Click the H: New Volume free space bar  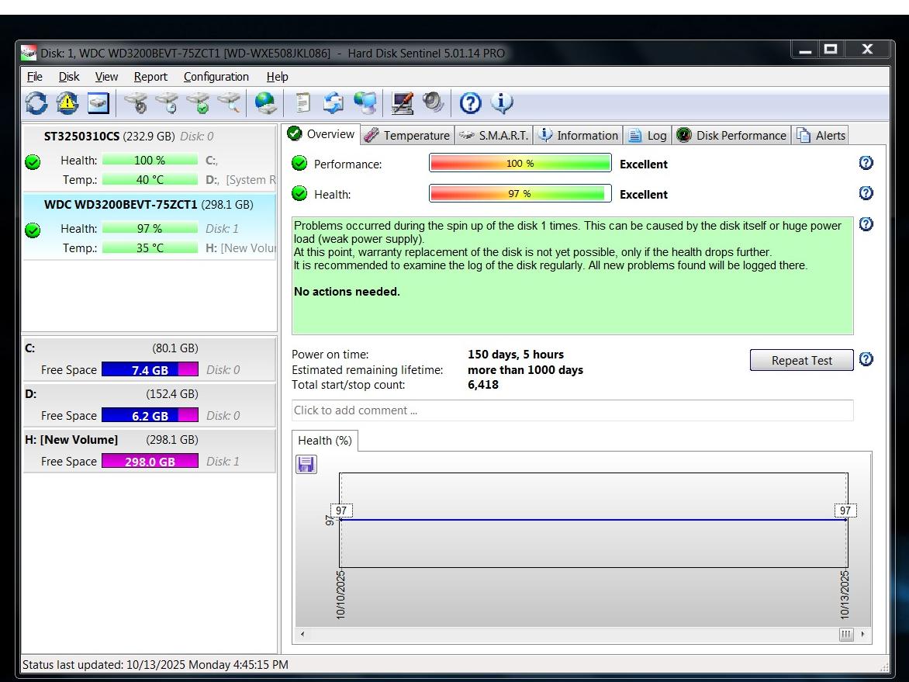tap(150, 462)
